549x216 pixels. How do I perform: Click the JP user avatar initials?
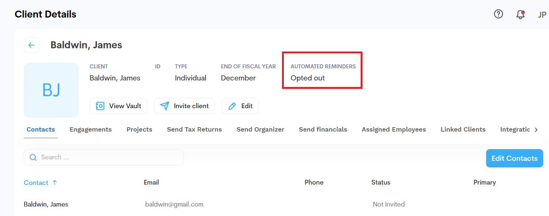coord(542,15)
